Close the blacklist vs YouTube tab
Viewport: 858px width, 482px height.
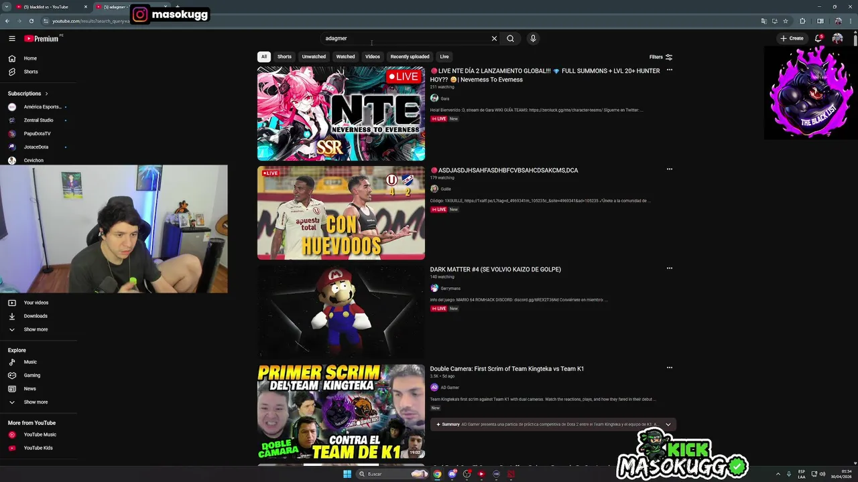tap(86, 7)
